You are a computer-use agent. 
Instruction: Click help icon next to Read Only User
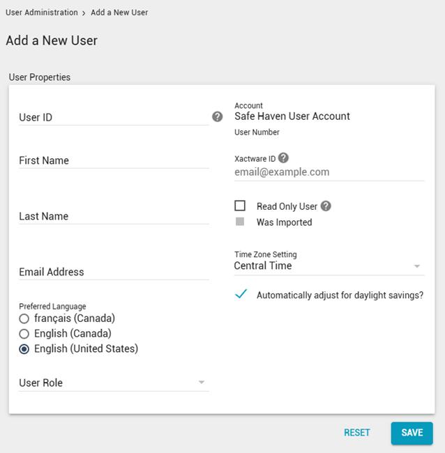click(326, 206)
